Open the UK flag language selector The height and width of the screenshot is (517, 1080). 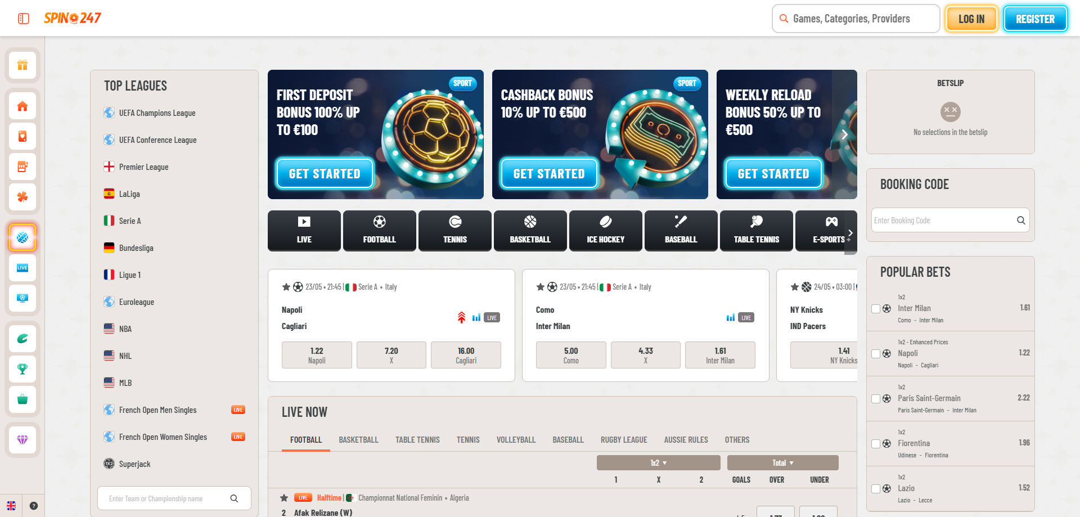pos(11,506)
